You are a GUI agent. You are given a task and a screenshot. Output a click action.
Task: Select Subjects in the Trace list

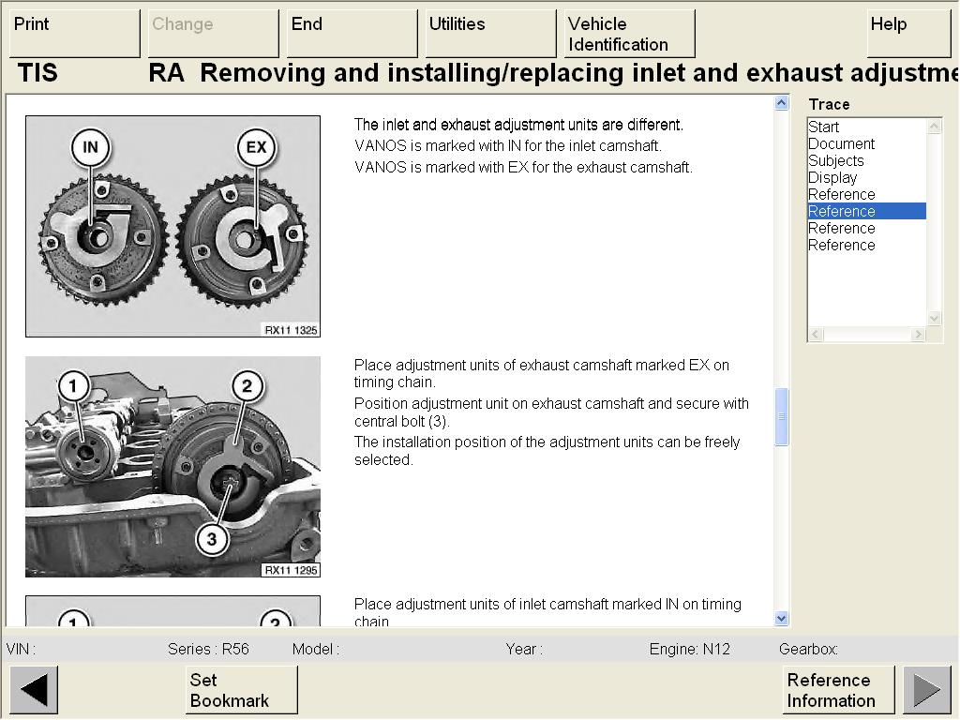point(835,160)
